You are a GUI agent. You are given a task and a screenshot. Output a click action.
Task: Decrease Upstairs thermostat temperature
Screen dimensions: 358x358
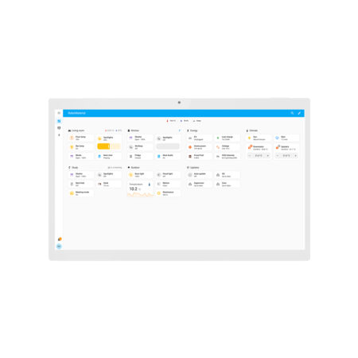tap(278, 156)
